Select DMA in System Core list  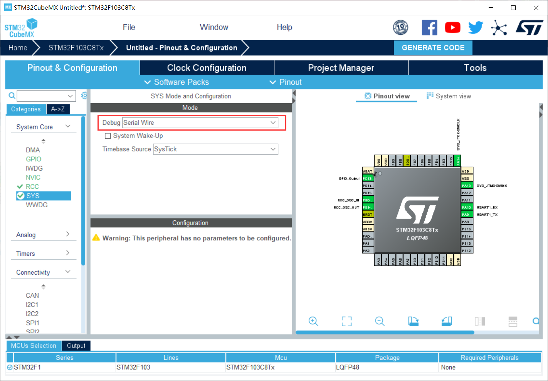(33, 150)
